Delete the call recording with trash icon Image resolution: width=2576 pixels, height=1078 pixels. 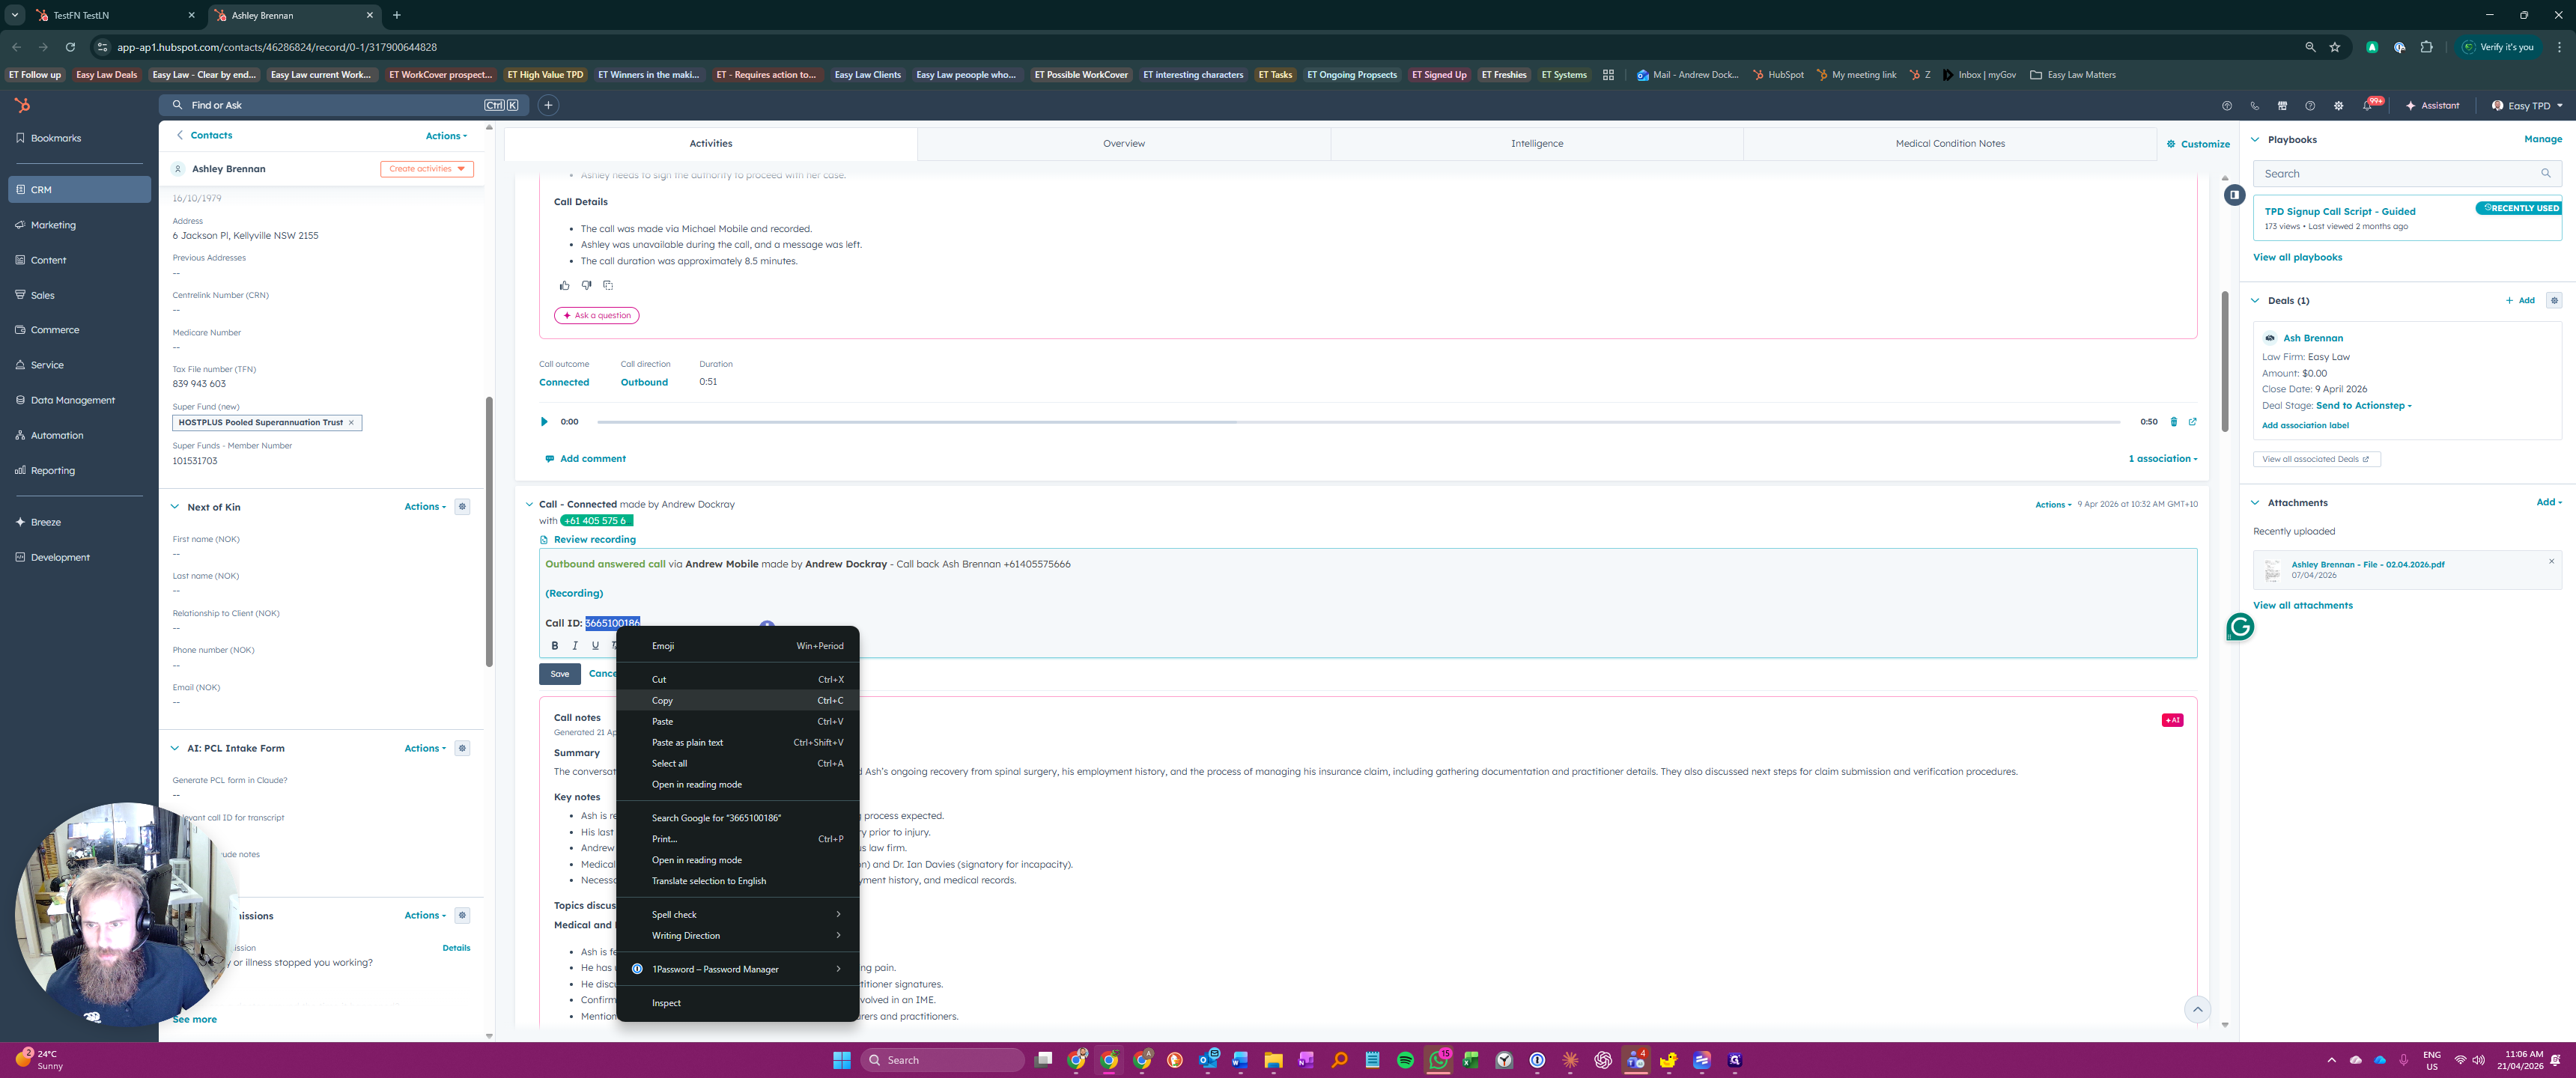[x=2173, y=422]
